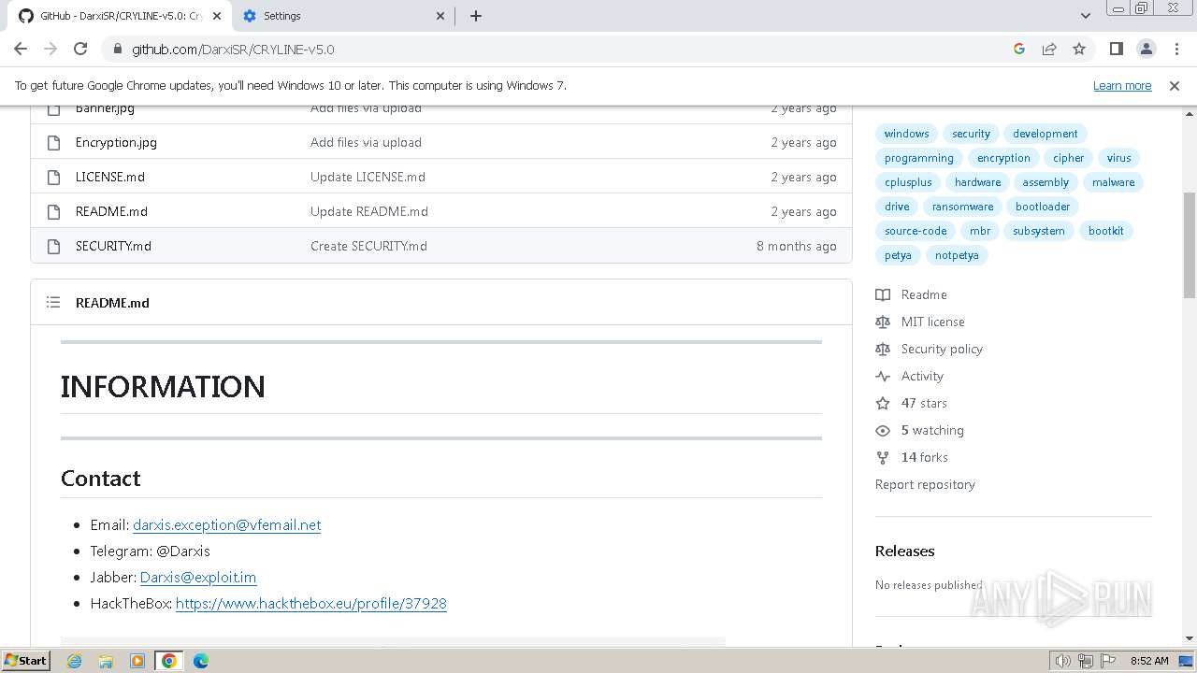This screenshot has height=673, width=1197.
Task: Open a new tab with the plus button
Action: tap(476, 16)
